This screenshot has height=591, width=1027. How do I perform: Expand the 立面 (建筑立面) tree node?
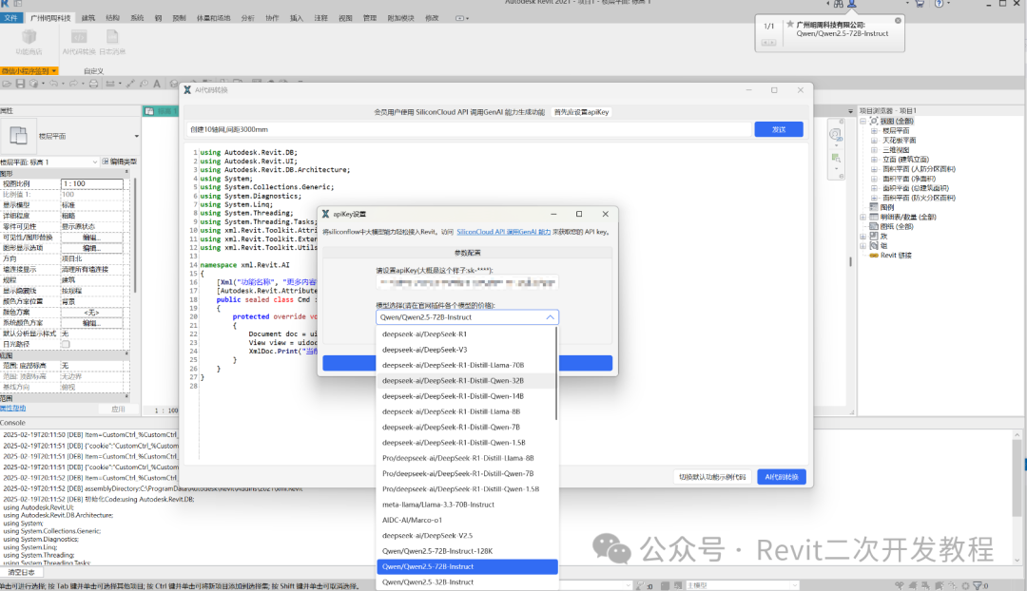874,159
